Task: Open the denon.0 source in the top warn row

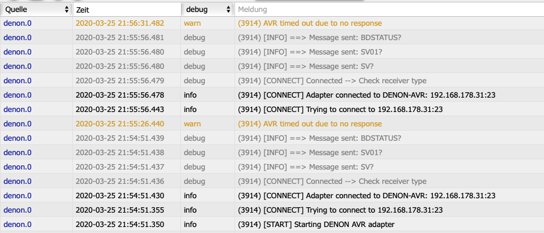Action: pos(17,23)
